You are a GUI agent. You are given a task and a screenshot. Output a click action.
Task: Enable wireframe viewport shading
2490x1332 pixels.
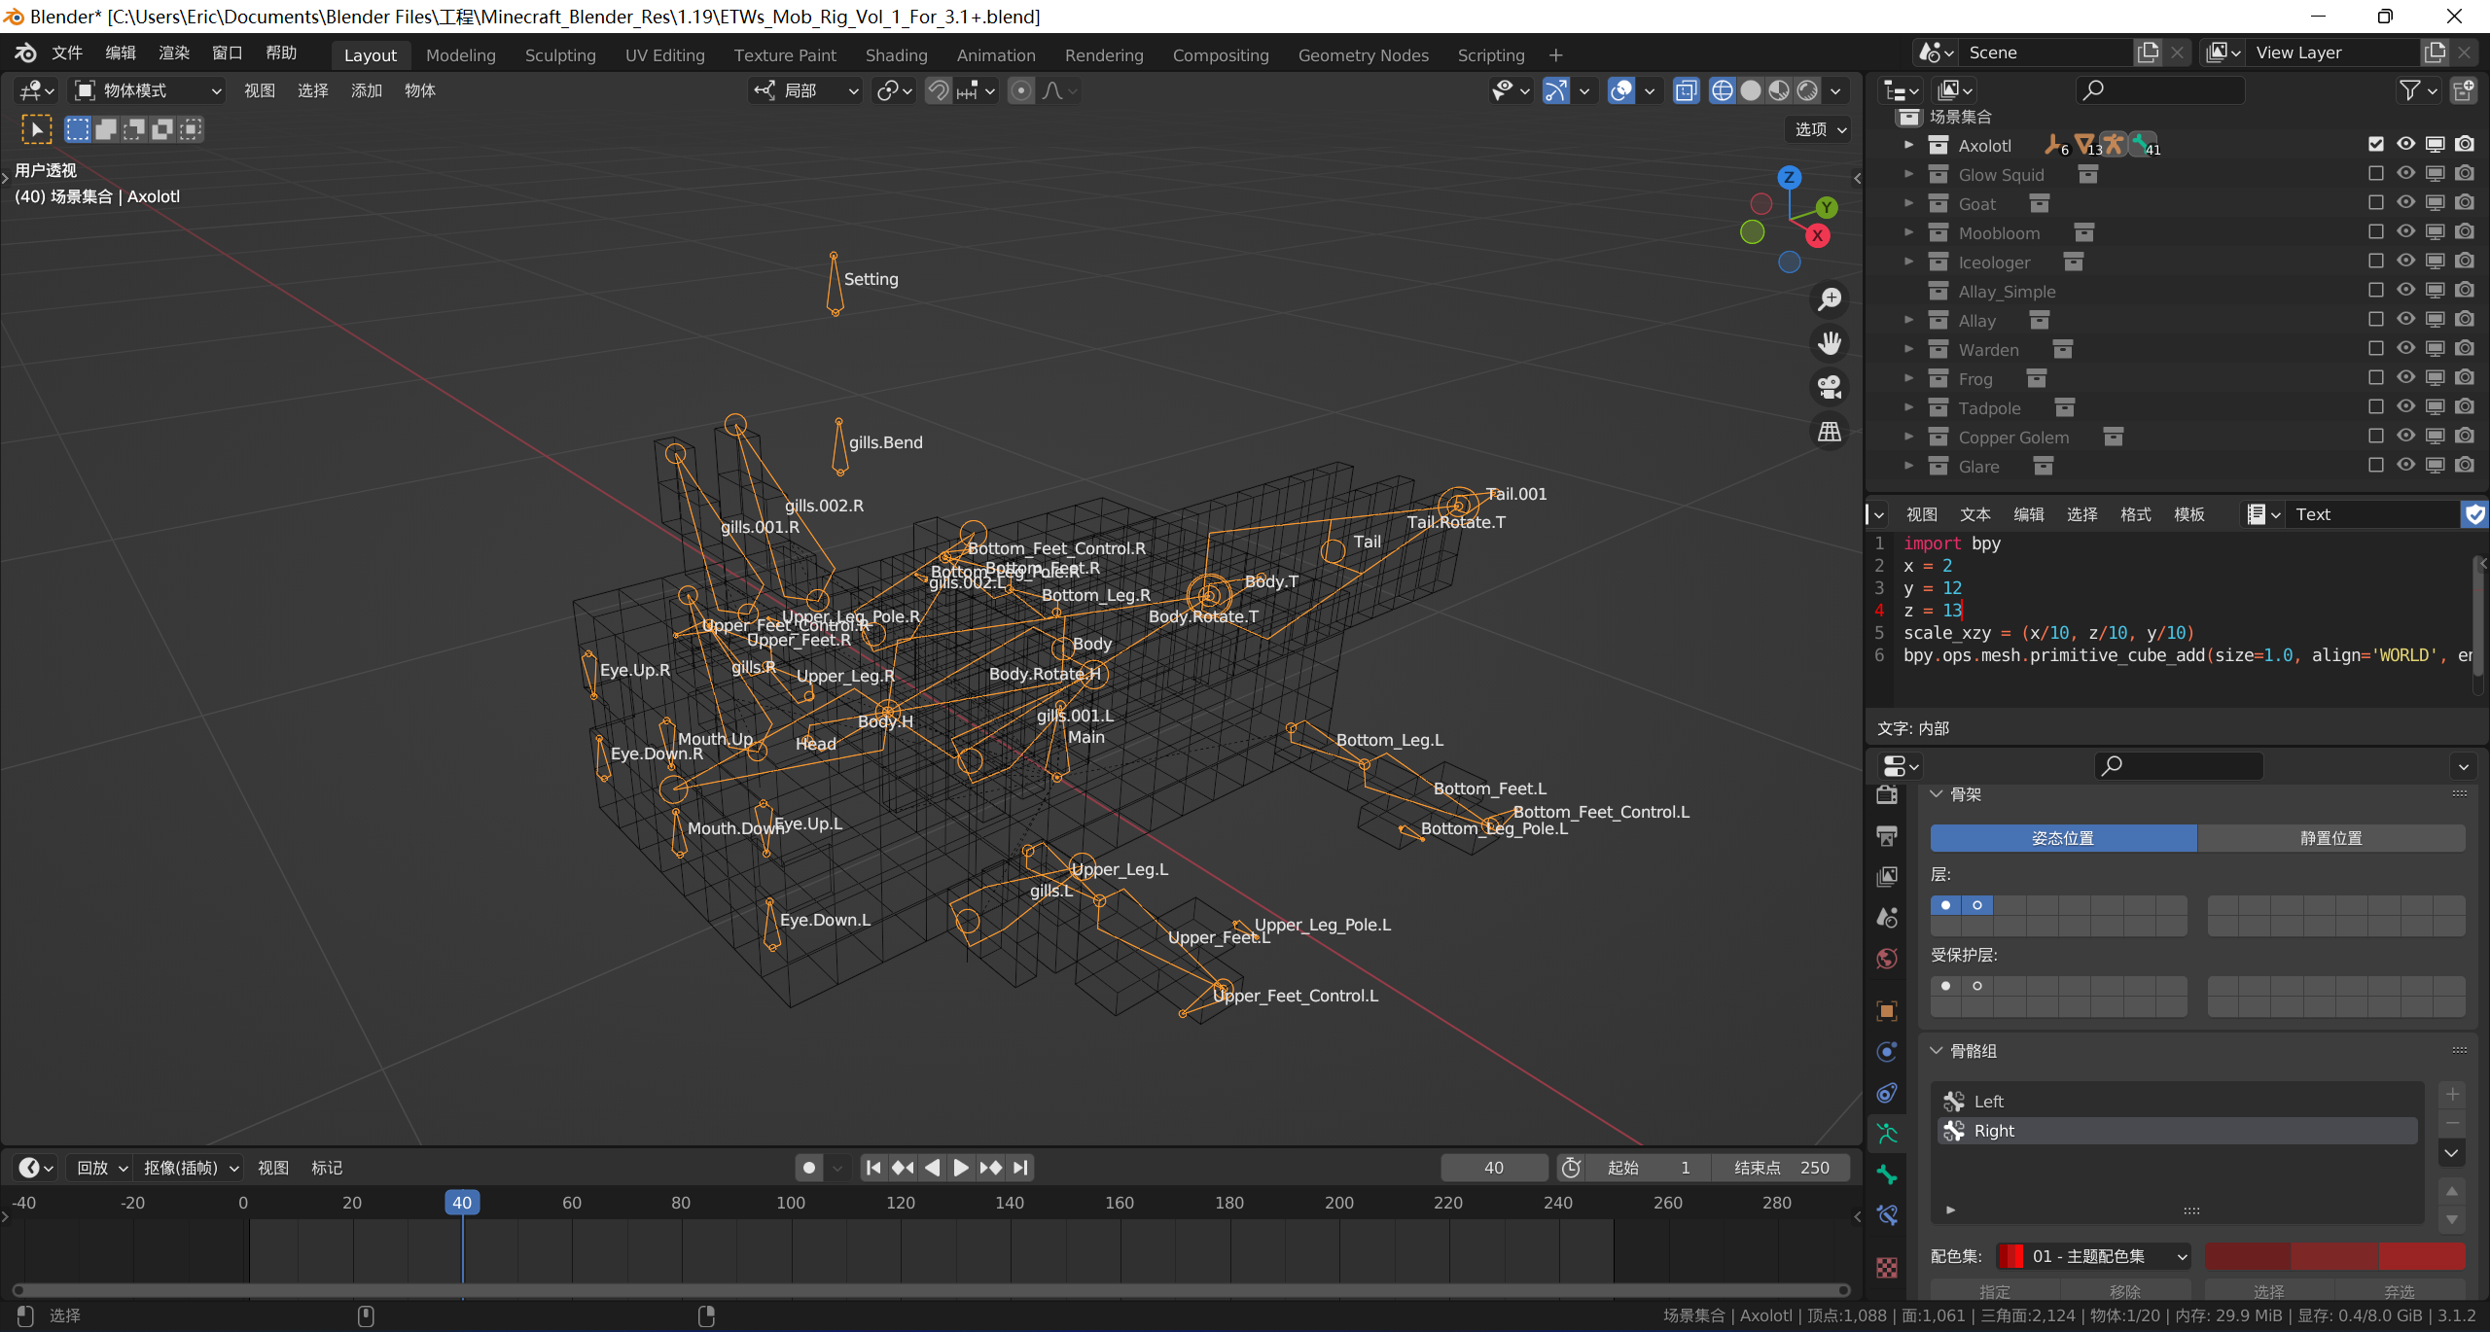[x=1722, y=90]
